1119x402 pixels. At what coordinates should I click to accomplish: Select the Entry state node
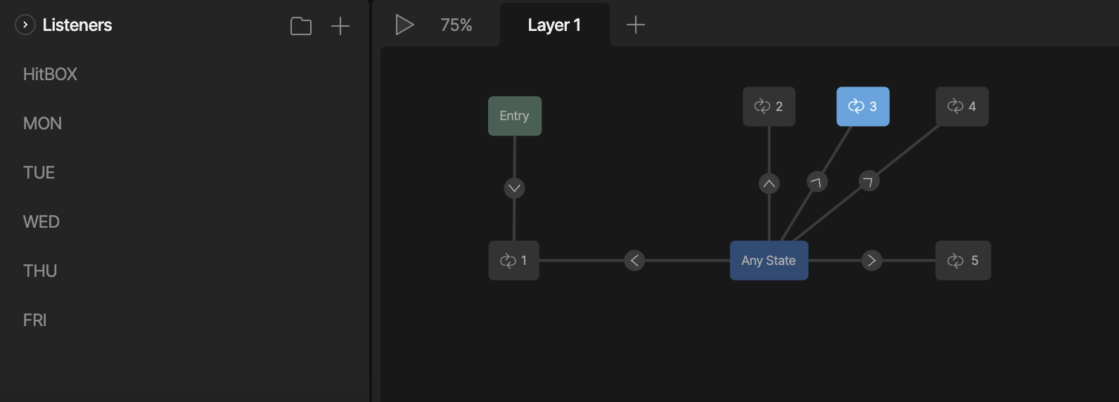(515, 116)
